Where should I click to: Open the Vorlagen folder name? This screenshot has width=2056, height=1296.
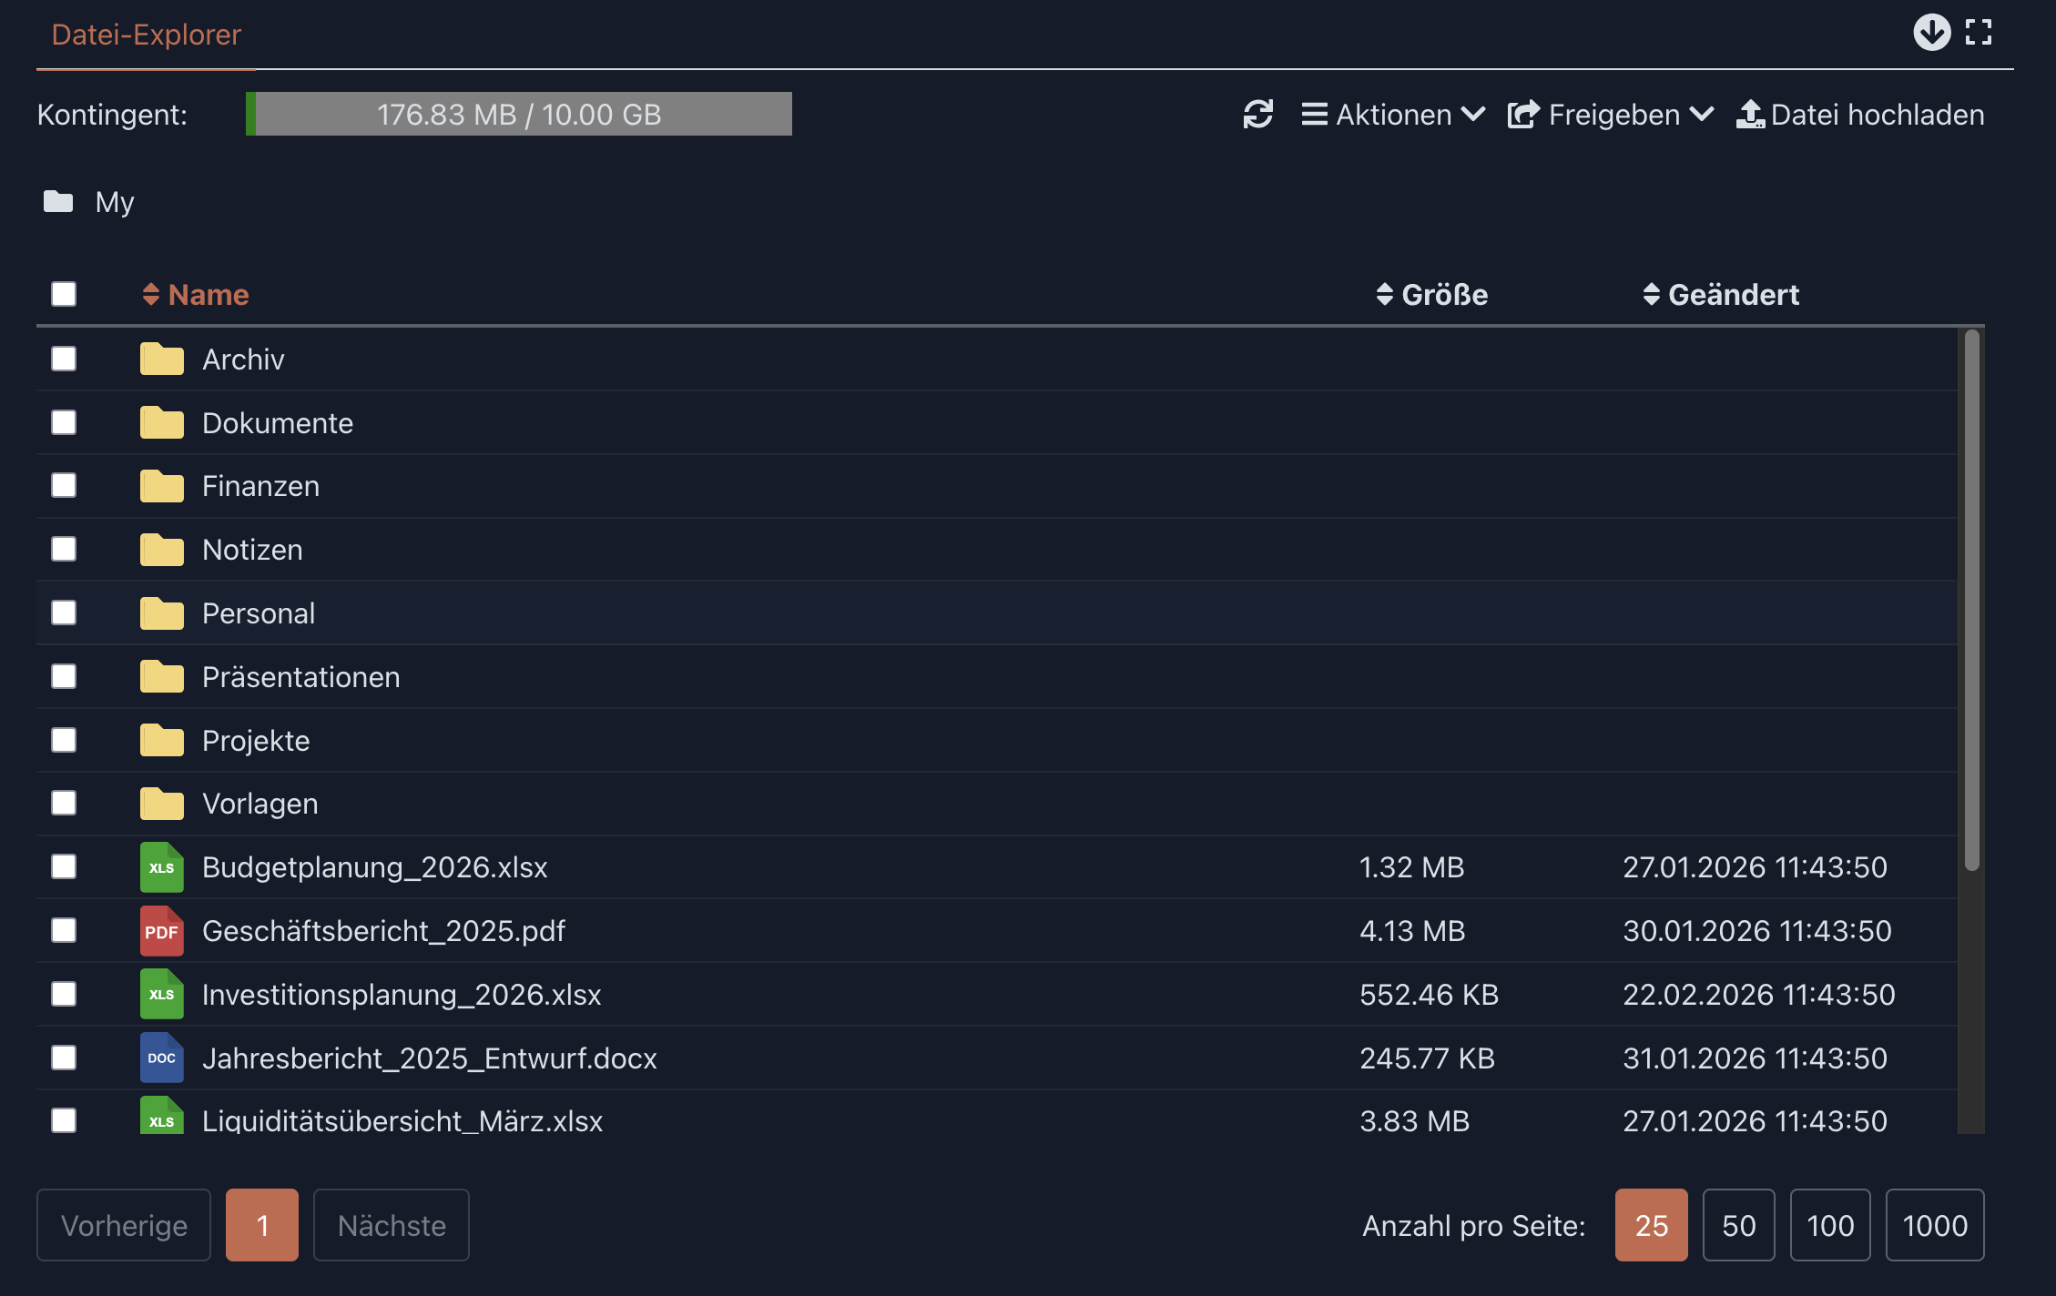tap(260, 804)
